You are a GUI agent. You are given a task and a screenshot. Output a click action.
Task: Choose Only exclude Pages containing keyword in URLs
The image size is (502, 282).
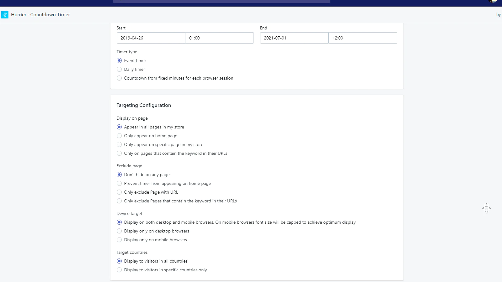coord(119,201)
